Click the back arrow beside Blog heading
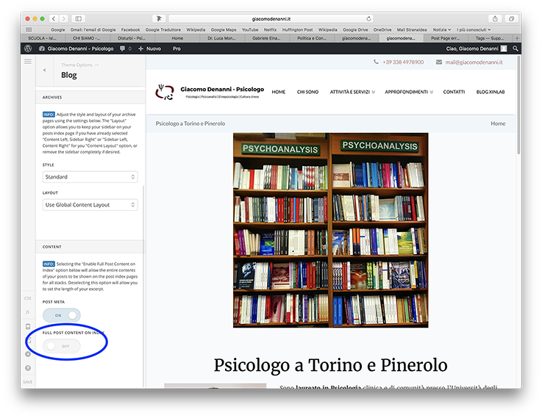 pos(45,71)
